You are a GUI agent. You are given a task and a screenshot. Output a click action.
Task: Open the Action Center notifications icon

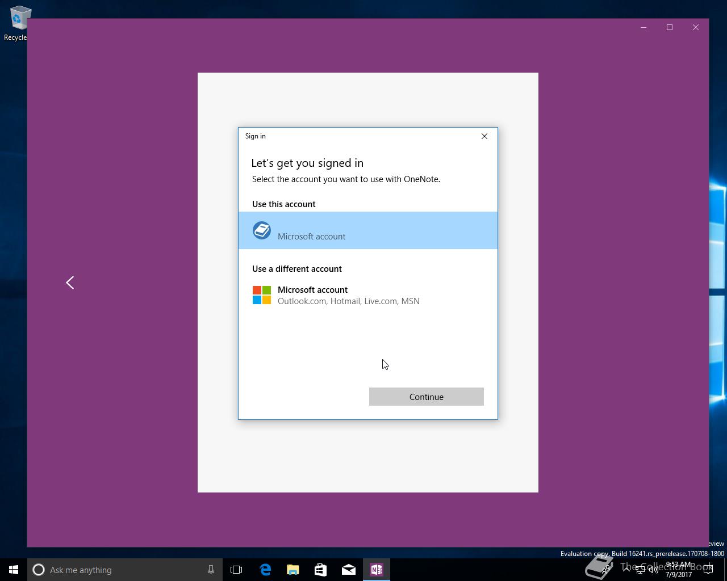pyautogui.click(x=708, y=570)
